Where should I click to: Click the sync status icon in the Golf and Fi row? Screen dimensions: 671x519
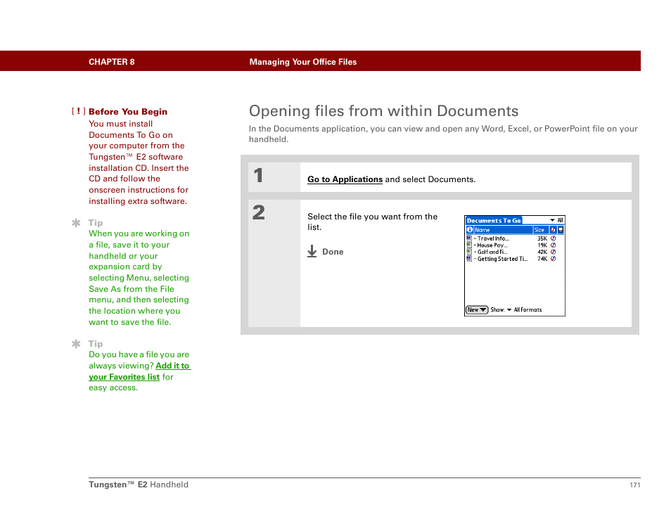tap(554, 252)
